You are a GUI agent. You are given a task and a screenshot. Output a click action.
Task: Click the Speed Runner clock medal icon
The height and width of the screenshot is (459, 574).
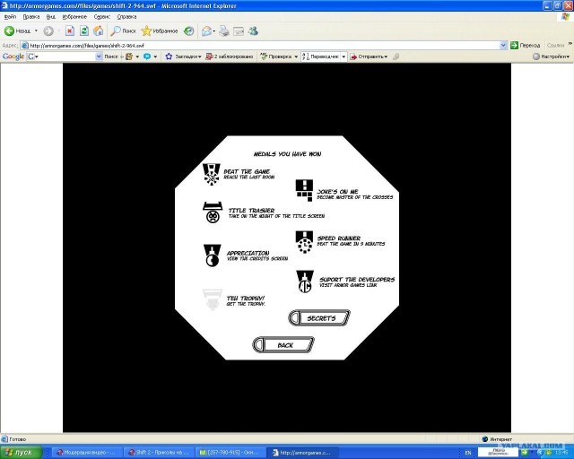pyautogui.click(x=305, y=242)
